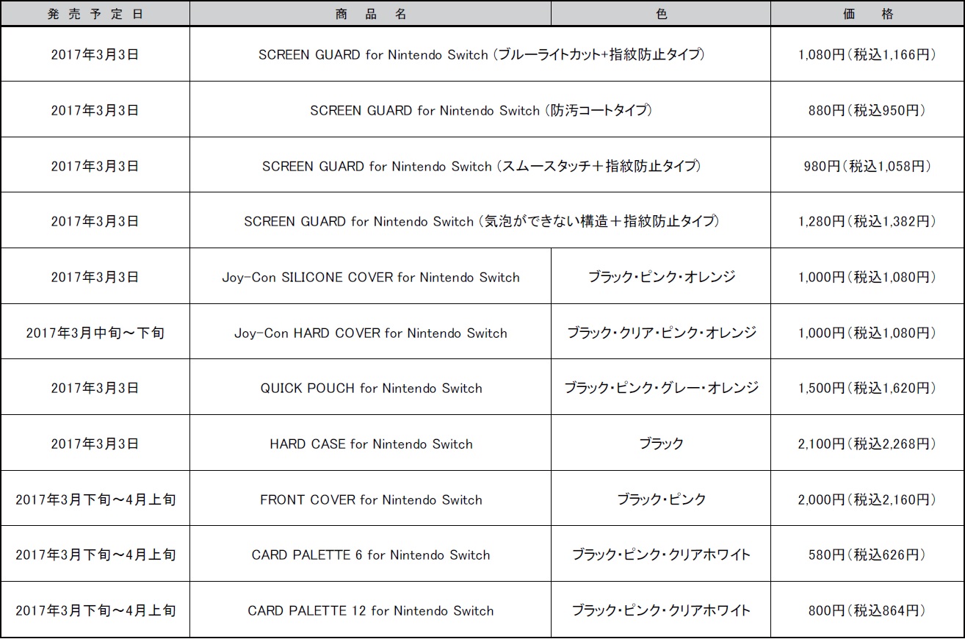
Task: Select the CARD PALETTE 6 color cell
Action: 661,555
